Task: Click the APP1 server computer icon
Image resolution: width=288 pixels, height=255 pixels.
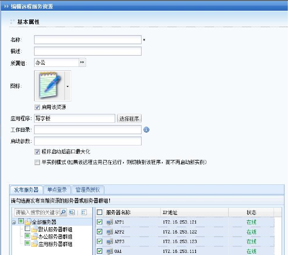Action: click(109, 222)
